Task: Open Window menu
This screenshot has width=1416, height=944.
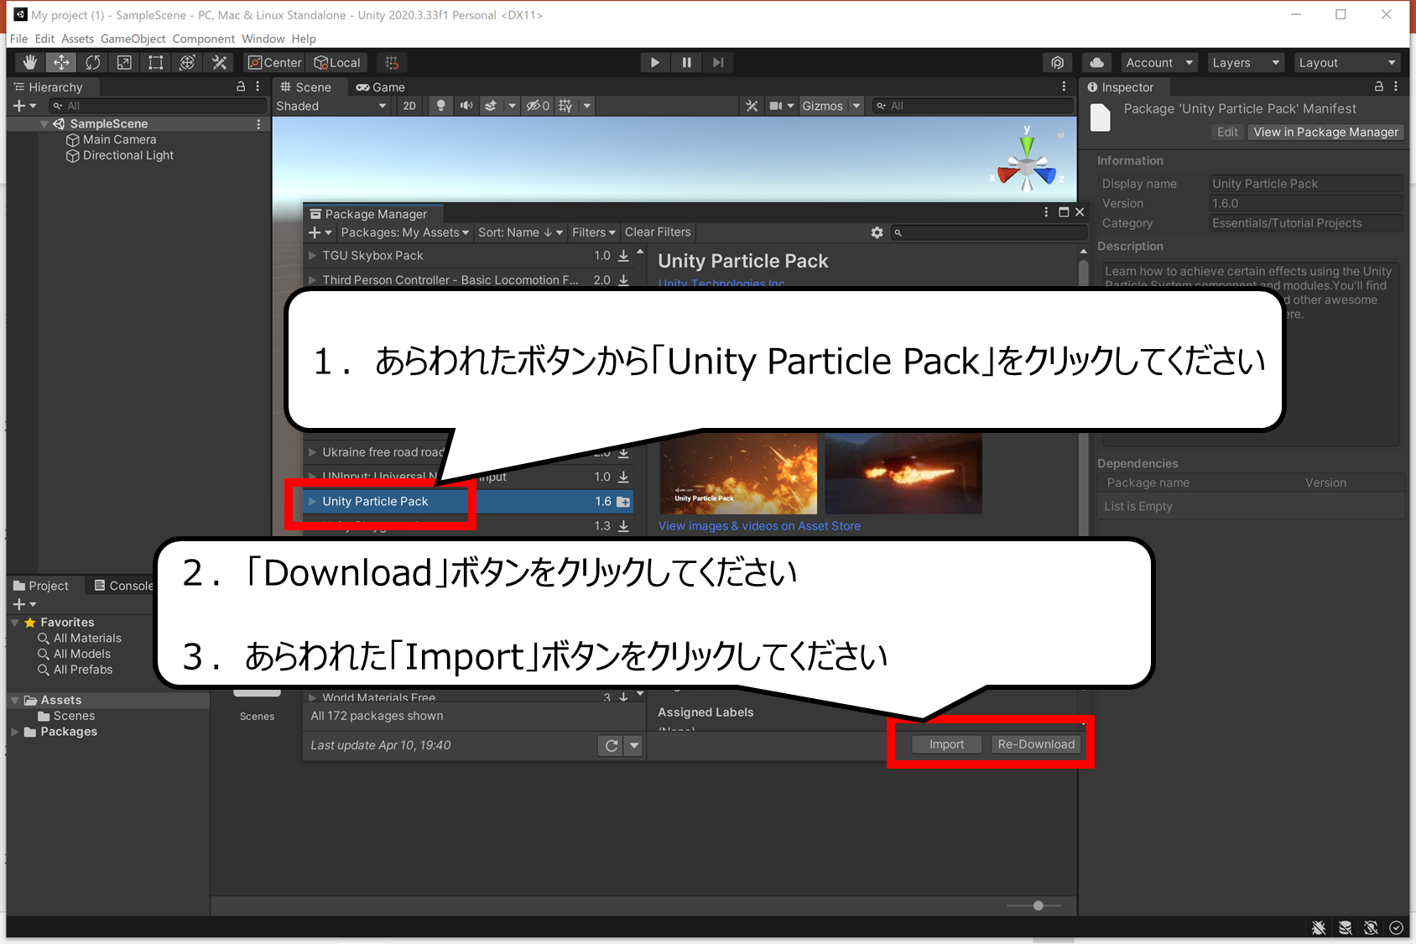Action: [263, 39]
